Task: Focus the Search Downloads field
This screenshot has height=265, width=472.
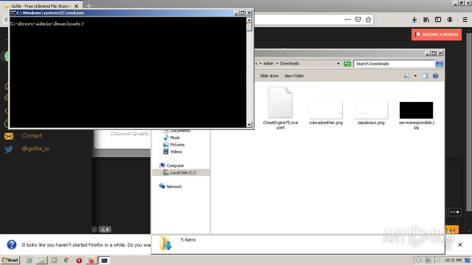Action: tap(394, 64)
